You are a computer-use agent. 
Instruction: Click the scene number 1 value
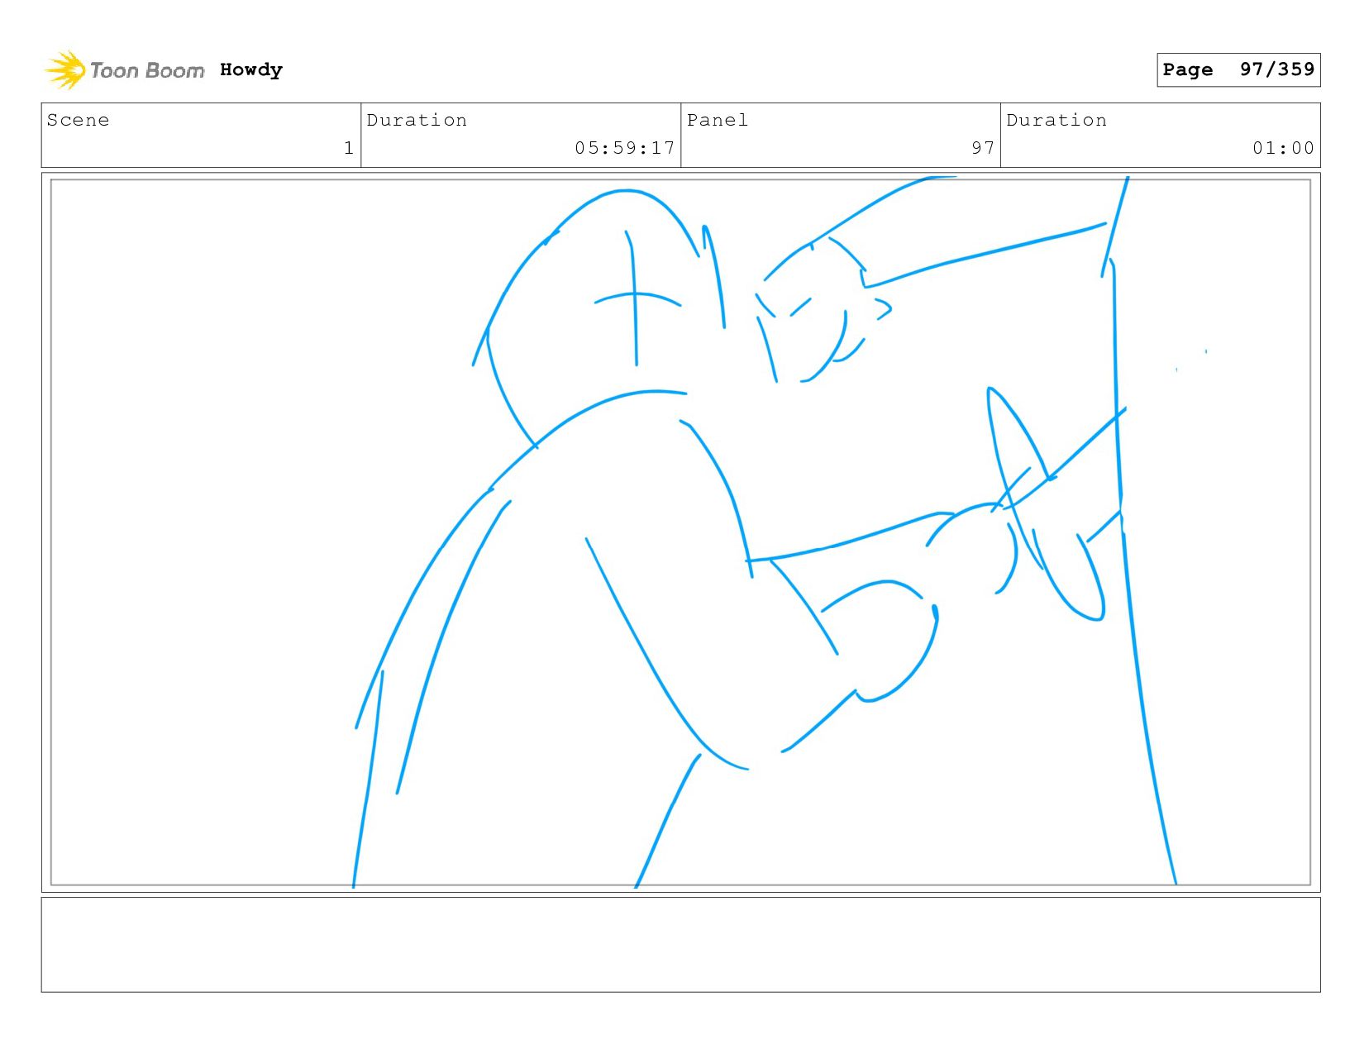coord(349,148)
